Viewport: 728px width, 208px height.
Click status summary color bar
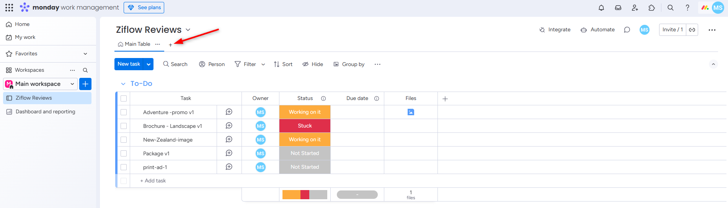305,195
